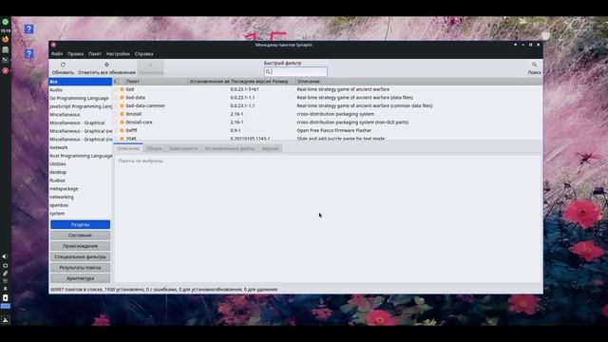Open the Правка menu

pos(76,54)
